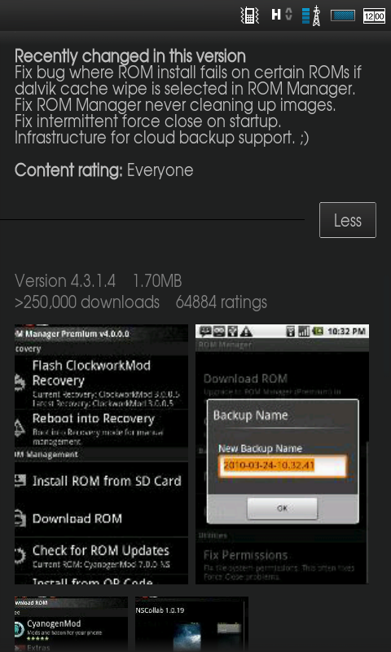Open the NSCollab 1.0.19 screenshot thumbnail
The width and height of the screenshot is (391, 652).
(x=191, y=624)
